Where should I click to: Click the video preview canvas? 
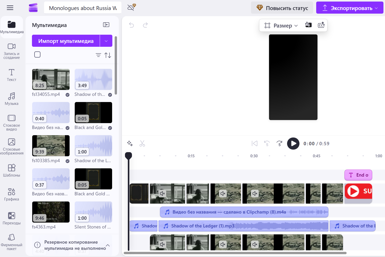[x=293, y=77]
